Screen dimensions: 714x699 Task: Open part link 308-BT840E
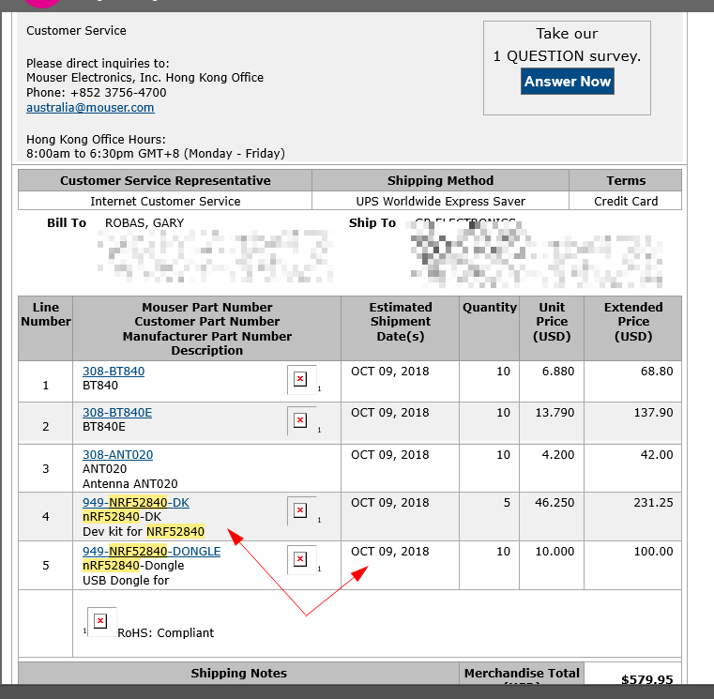coord(117,413)
